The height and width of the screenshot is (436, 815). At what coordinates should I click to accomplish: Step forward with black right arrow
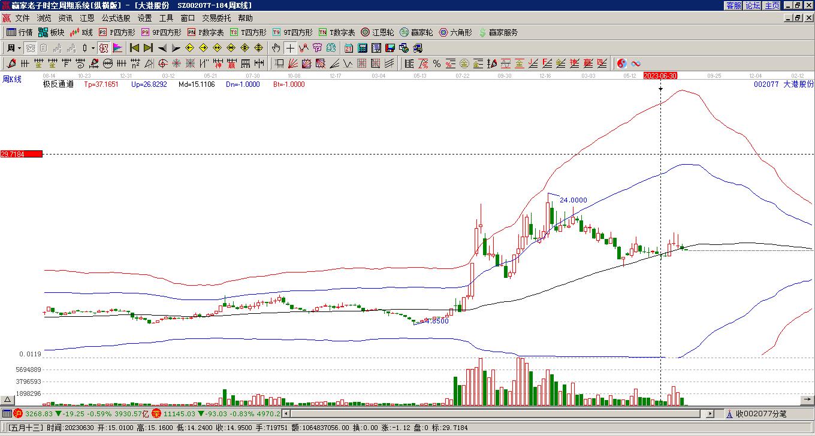click(176, 48)
